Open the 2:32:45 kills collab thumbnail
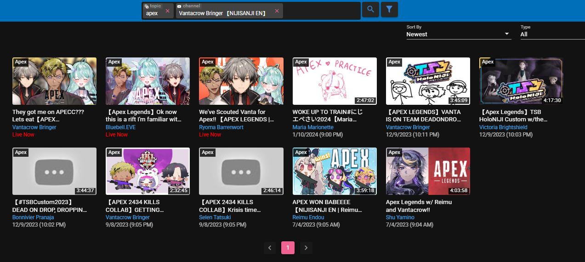 [x=148, y=171]
